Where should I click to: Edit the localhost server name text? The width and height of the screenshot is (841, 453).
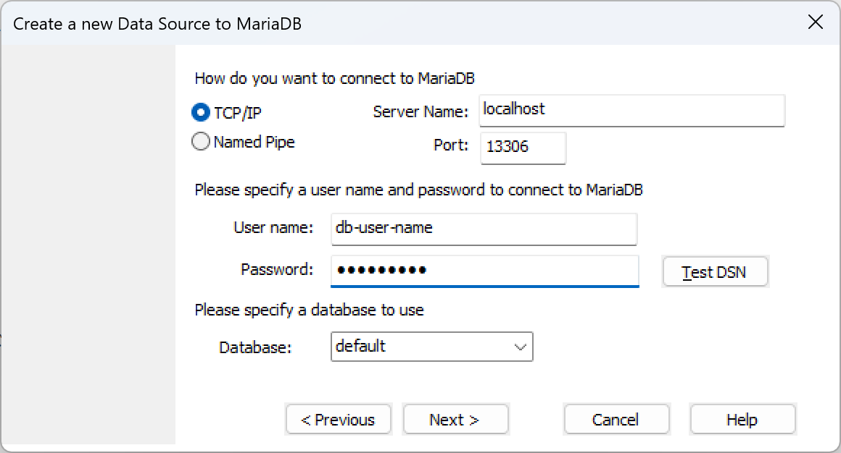pyautogui.click(x=631, y=111)
